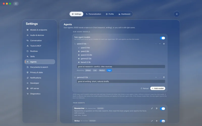Click the Agents people icon
The width and height of the screenshot is (202, 126).
(x=28, y=62)
